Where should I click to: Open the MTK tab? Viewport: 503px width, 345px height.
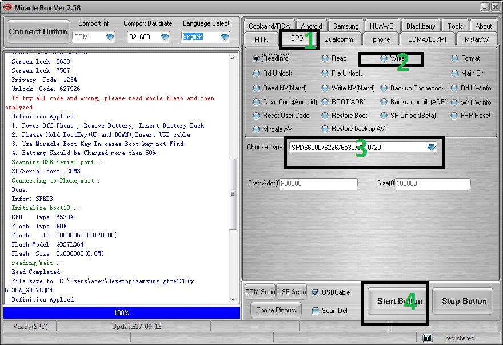click(x=261, y=39)
